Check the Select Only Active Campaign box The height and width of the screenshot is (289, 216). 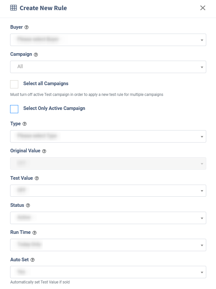[x=14, y=109]
